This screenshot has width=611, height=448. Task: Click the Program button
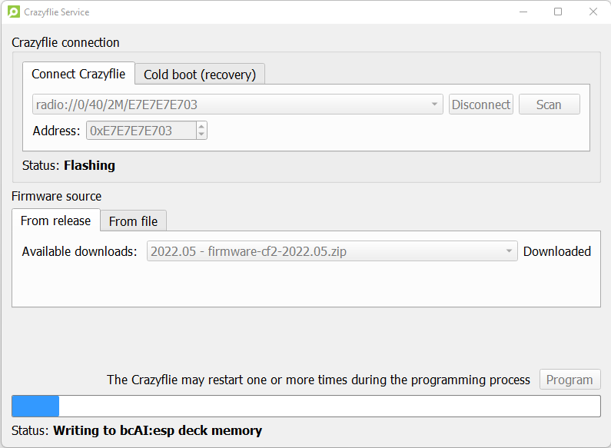569,380
